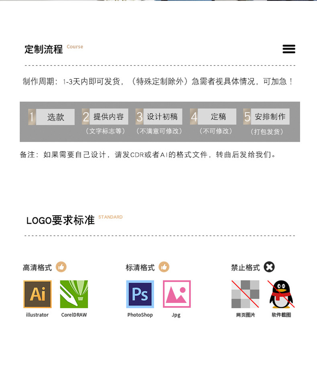317x388 pixels.
Task: Click the Adobe Illustrator Ai icon
Action: point(37,294)
